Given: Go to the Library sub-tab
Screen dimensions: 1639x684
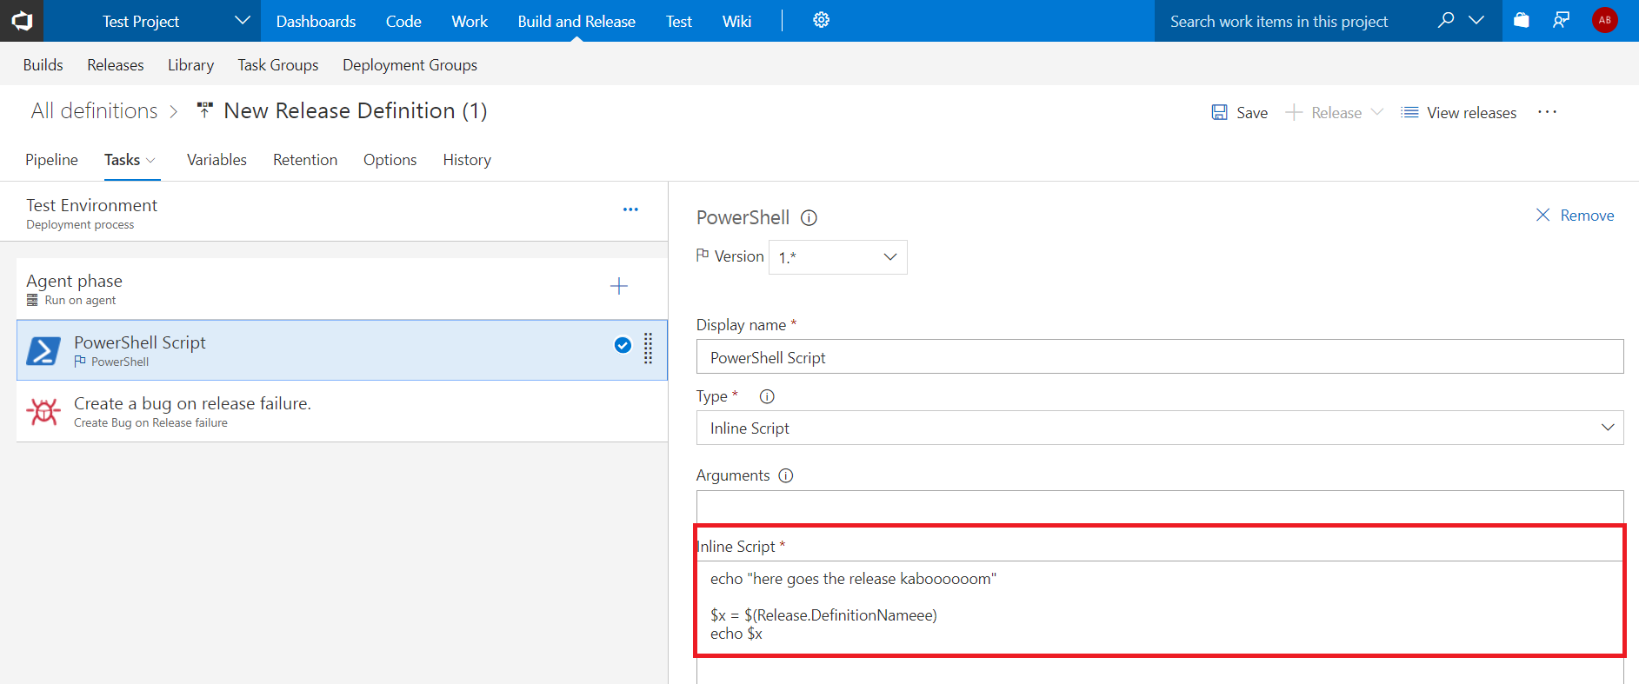Looking at the screenshot, I should pos(190,65).
